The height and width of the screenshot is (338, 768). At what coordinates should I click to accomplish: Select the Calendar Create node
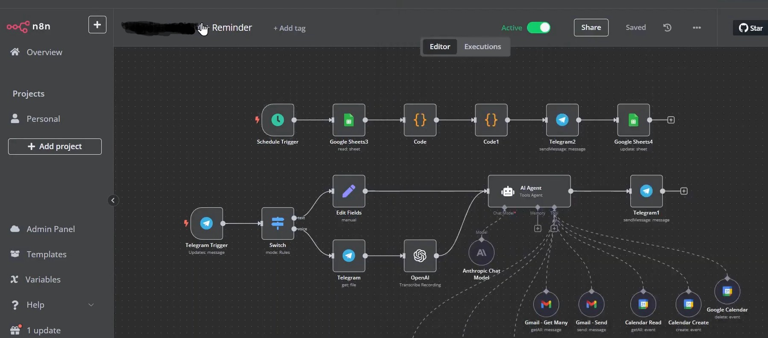[x=688, y=304]
